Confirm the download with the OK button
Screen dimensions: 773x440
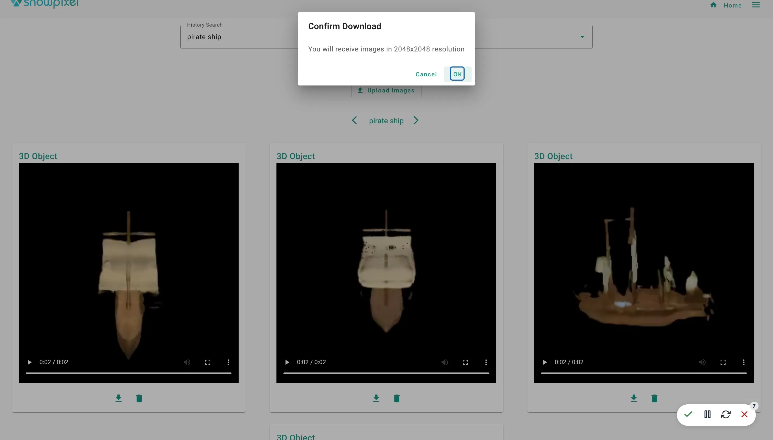(x=457, y=74)
